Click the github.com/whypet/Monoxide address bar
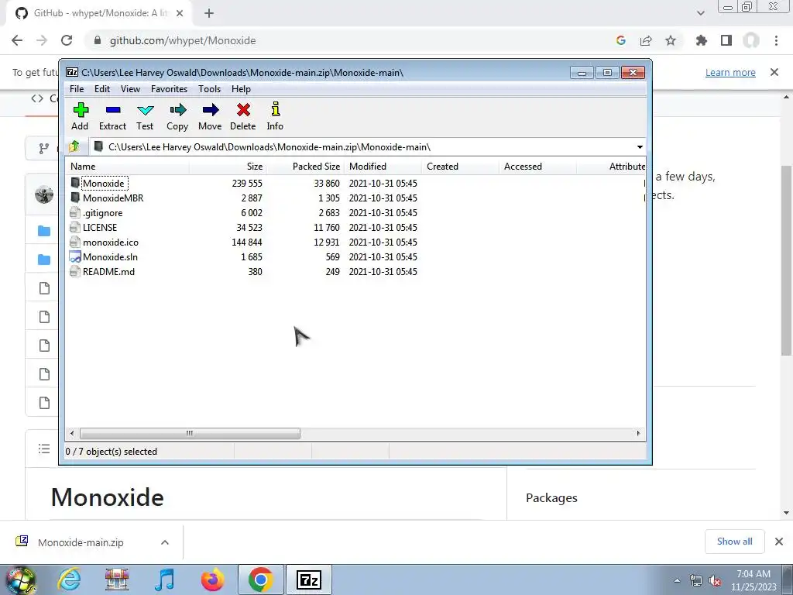This screenshot has width=793, height=595. pos(183,40)
